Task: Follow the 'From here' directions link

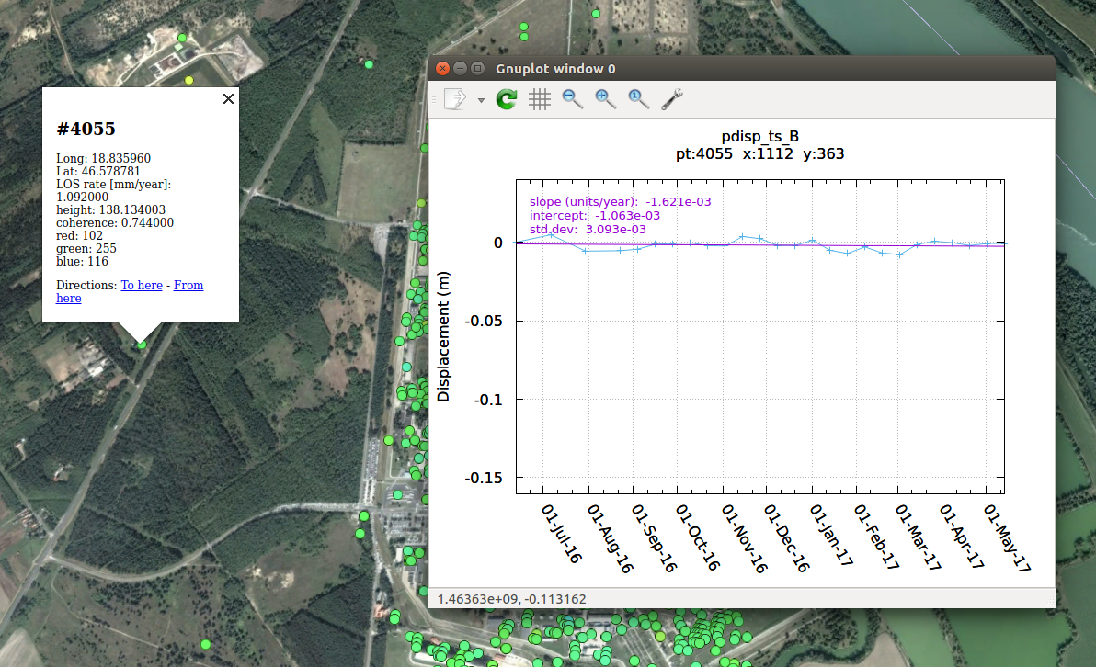Action: (x=188, y=286)
